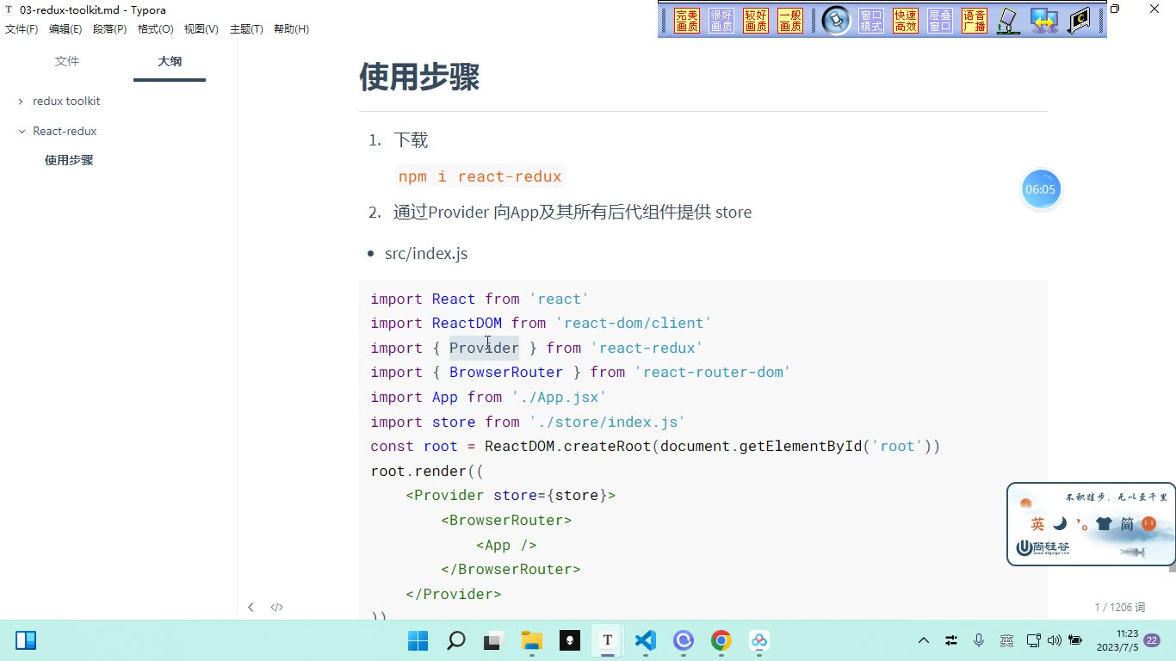Click the pen annotation icon in broadcast toolbar
This screenshot has width=1176, height=661.
[1008, 21]
